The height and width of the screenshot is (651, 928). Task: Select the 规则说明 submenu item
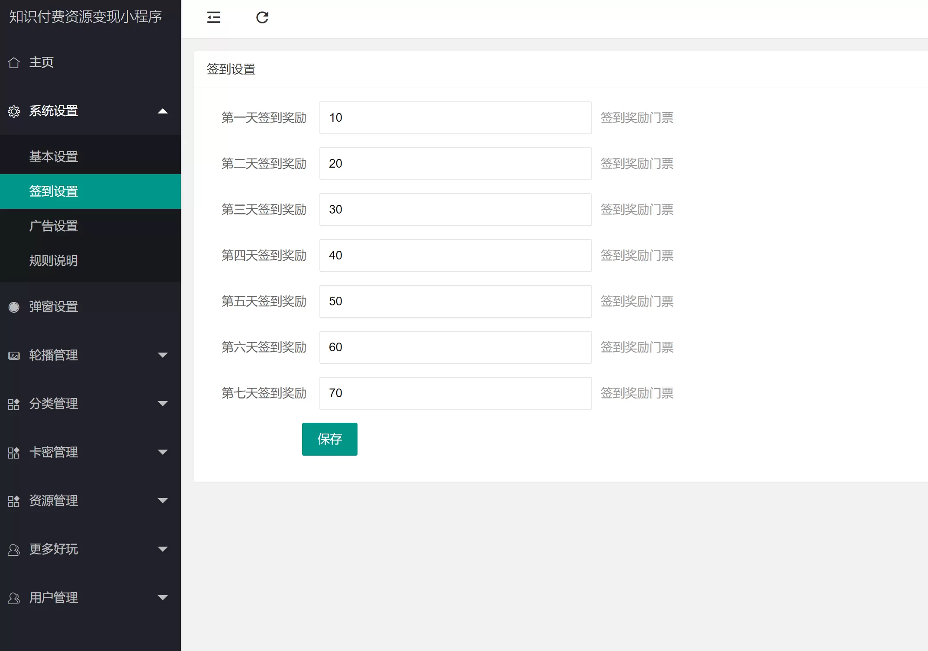[54, 260]
